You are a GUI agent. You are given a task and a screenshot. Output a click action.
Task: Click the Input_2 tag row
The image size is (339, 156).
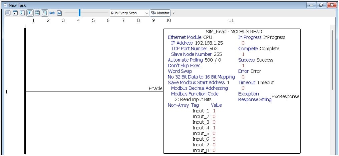[204, 116]
